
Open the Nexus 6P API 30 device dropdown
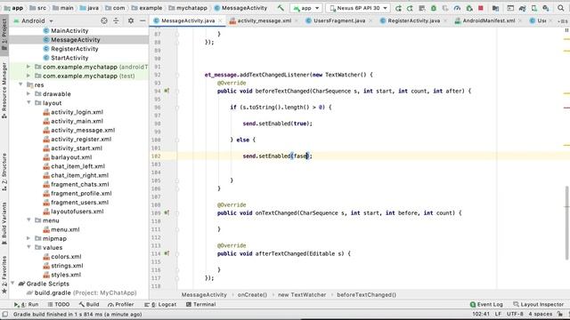[358, 8]
